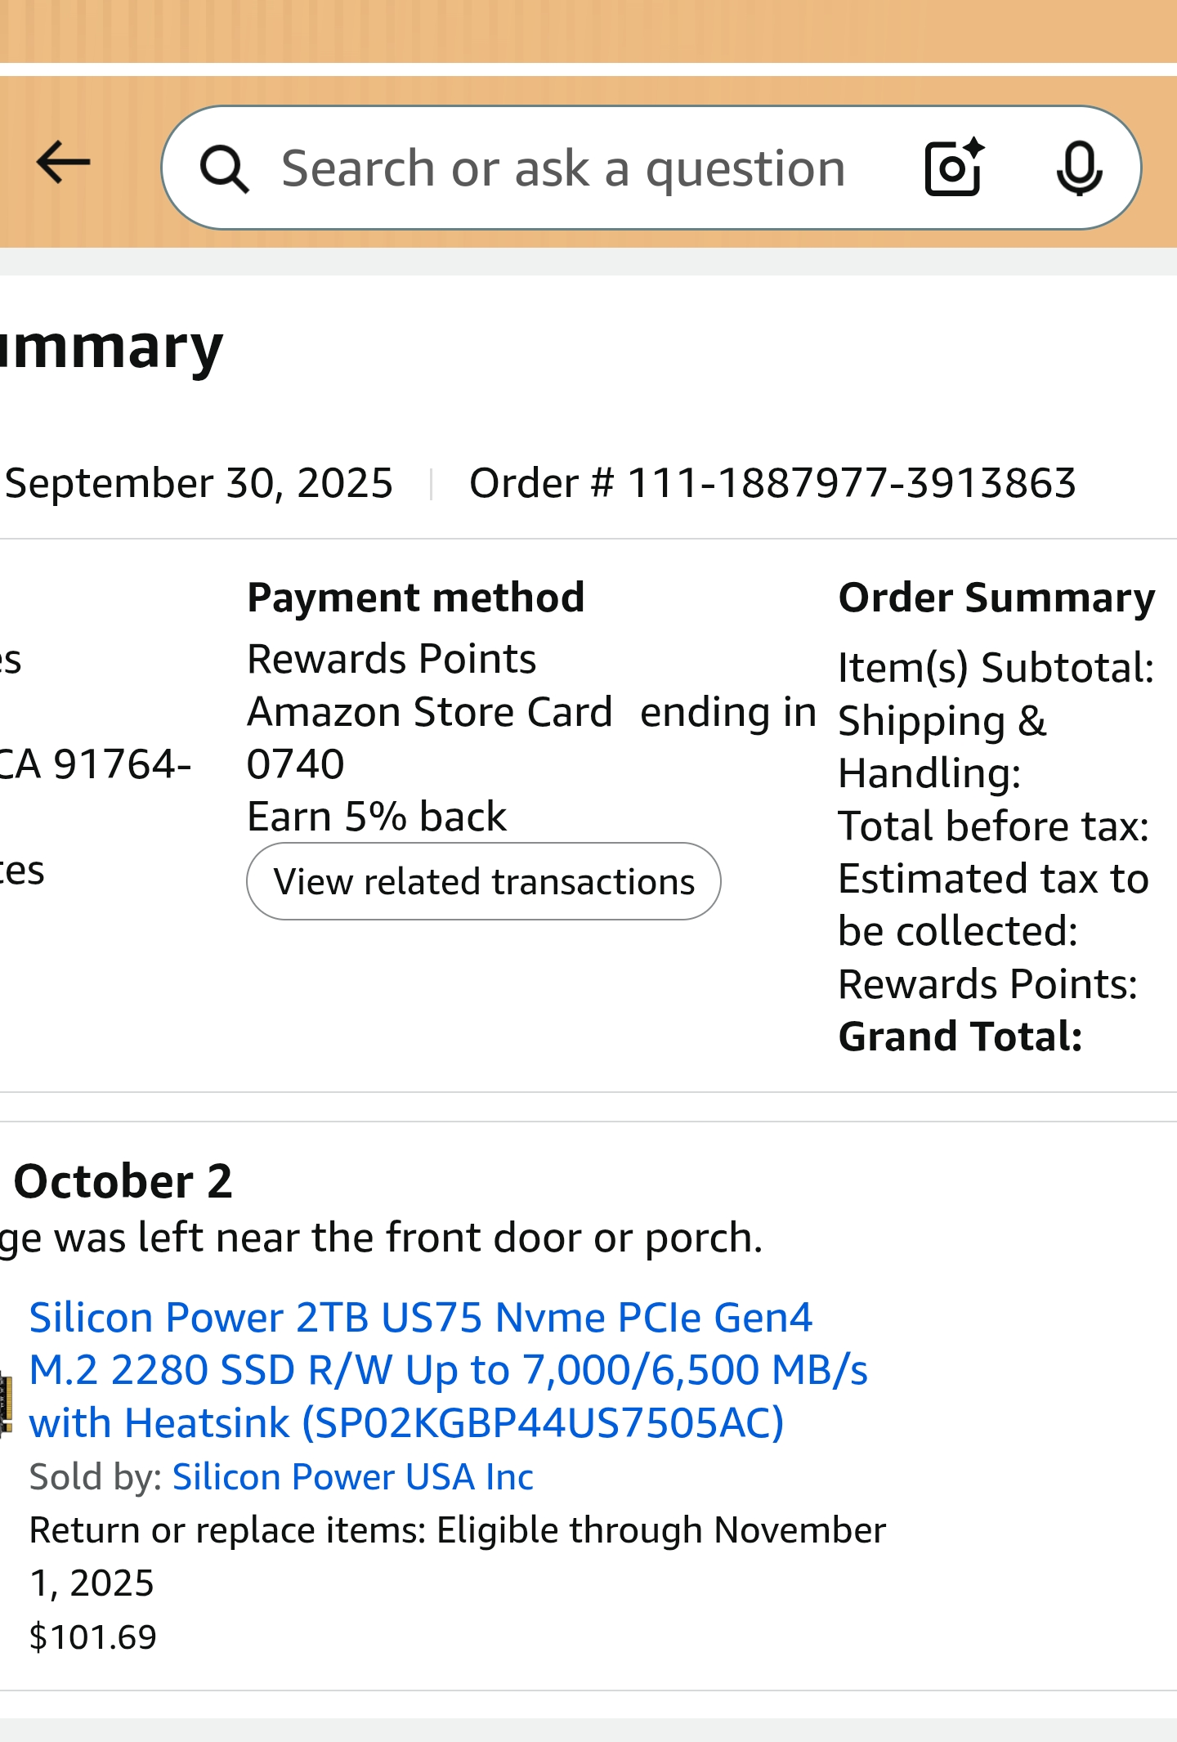Click the Payment method heading
1177x1742 pixels.
416,598
